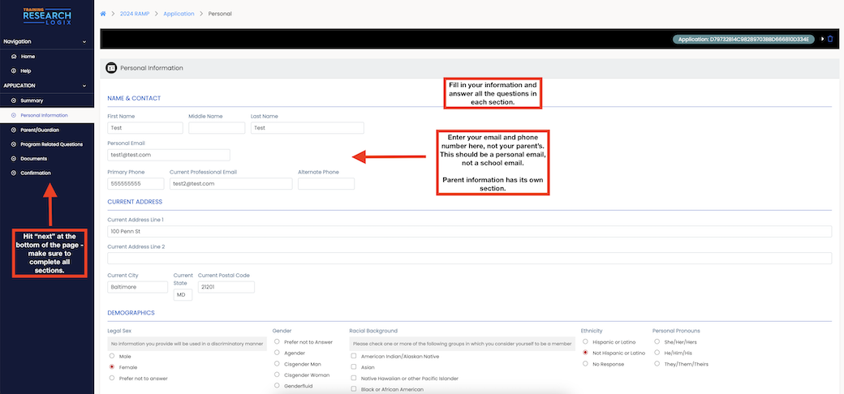The width and height of the screenshot is (844, 394).
Task: Select the She/Her/Hers pronoun option
Action: 657,342
